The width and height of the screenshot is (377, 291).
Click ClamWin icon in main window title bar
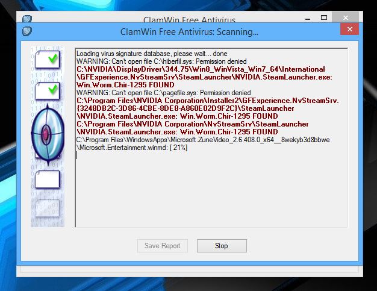click(26, 19)
